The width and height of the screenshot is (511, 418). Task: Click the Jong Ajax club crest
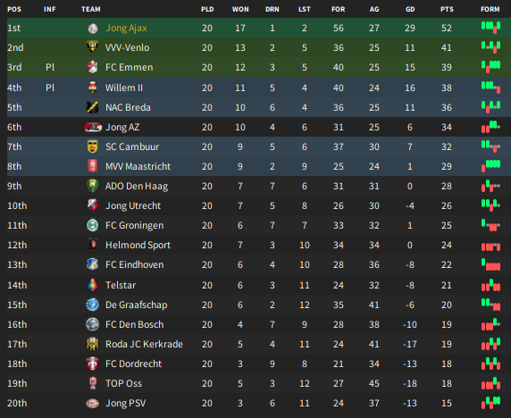coord(93,28)
